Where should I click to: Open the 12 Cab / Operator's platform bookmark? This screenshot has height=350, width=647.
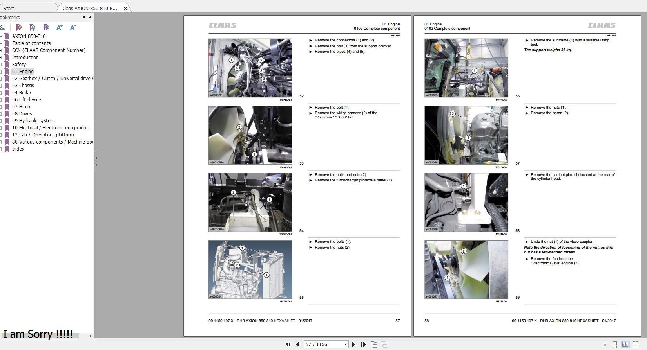click(x=43, y=135)
